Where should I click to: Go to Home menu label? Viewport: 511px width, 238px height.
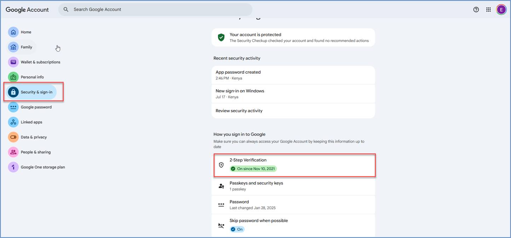pyautogui.click(x=26, y=32)
